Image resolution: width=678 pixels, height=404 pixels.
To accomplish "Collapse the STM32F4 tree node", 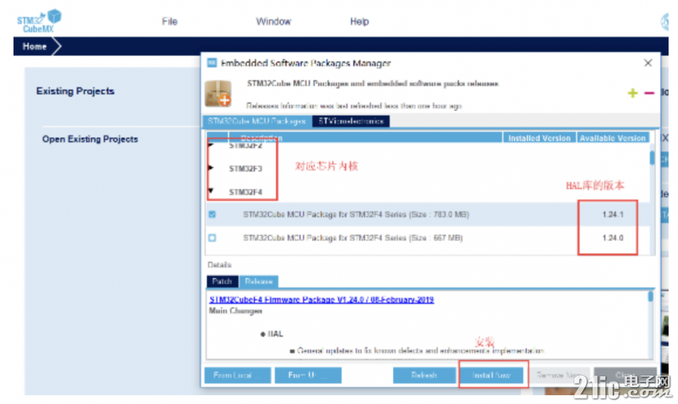I will coord(211,190).
